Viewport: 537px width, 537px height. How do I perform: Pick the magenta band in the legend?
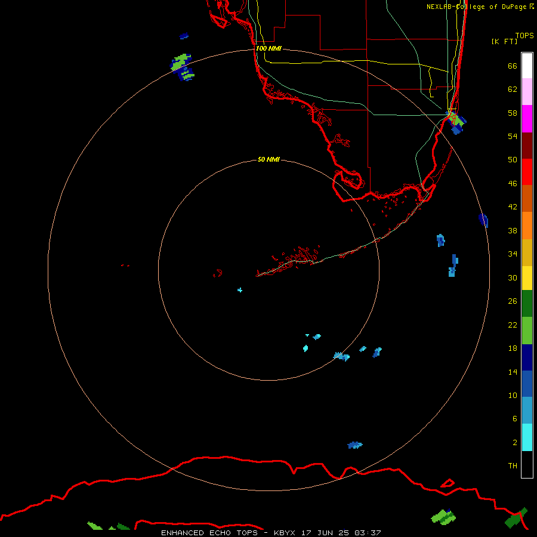tap(527, 119)
